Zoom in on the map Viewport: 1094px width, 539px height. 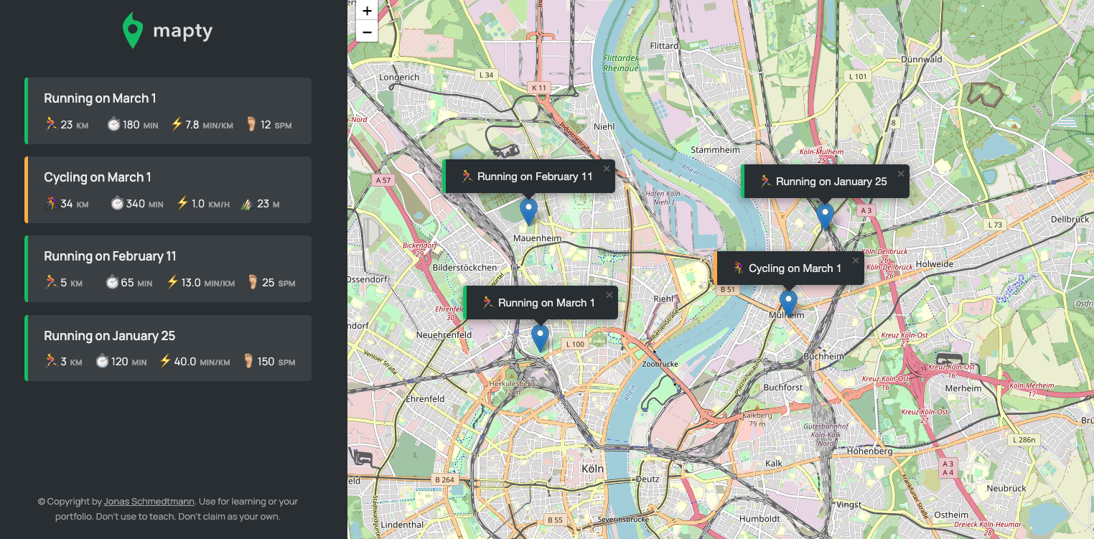point(367,11)
